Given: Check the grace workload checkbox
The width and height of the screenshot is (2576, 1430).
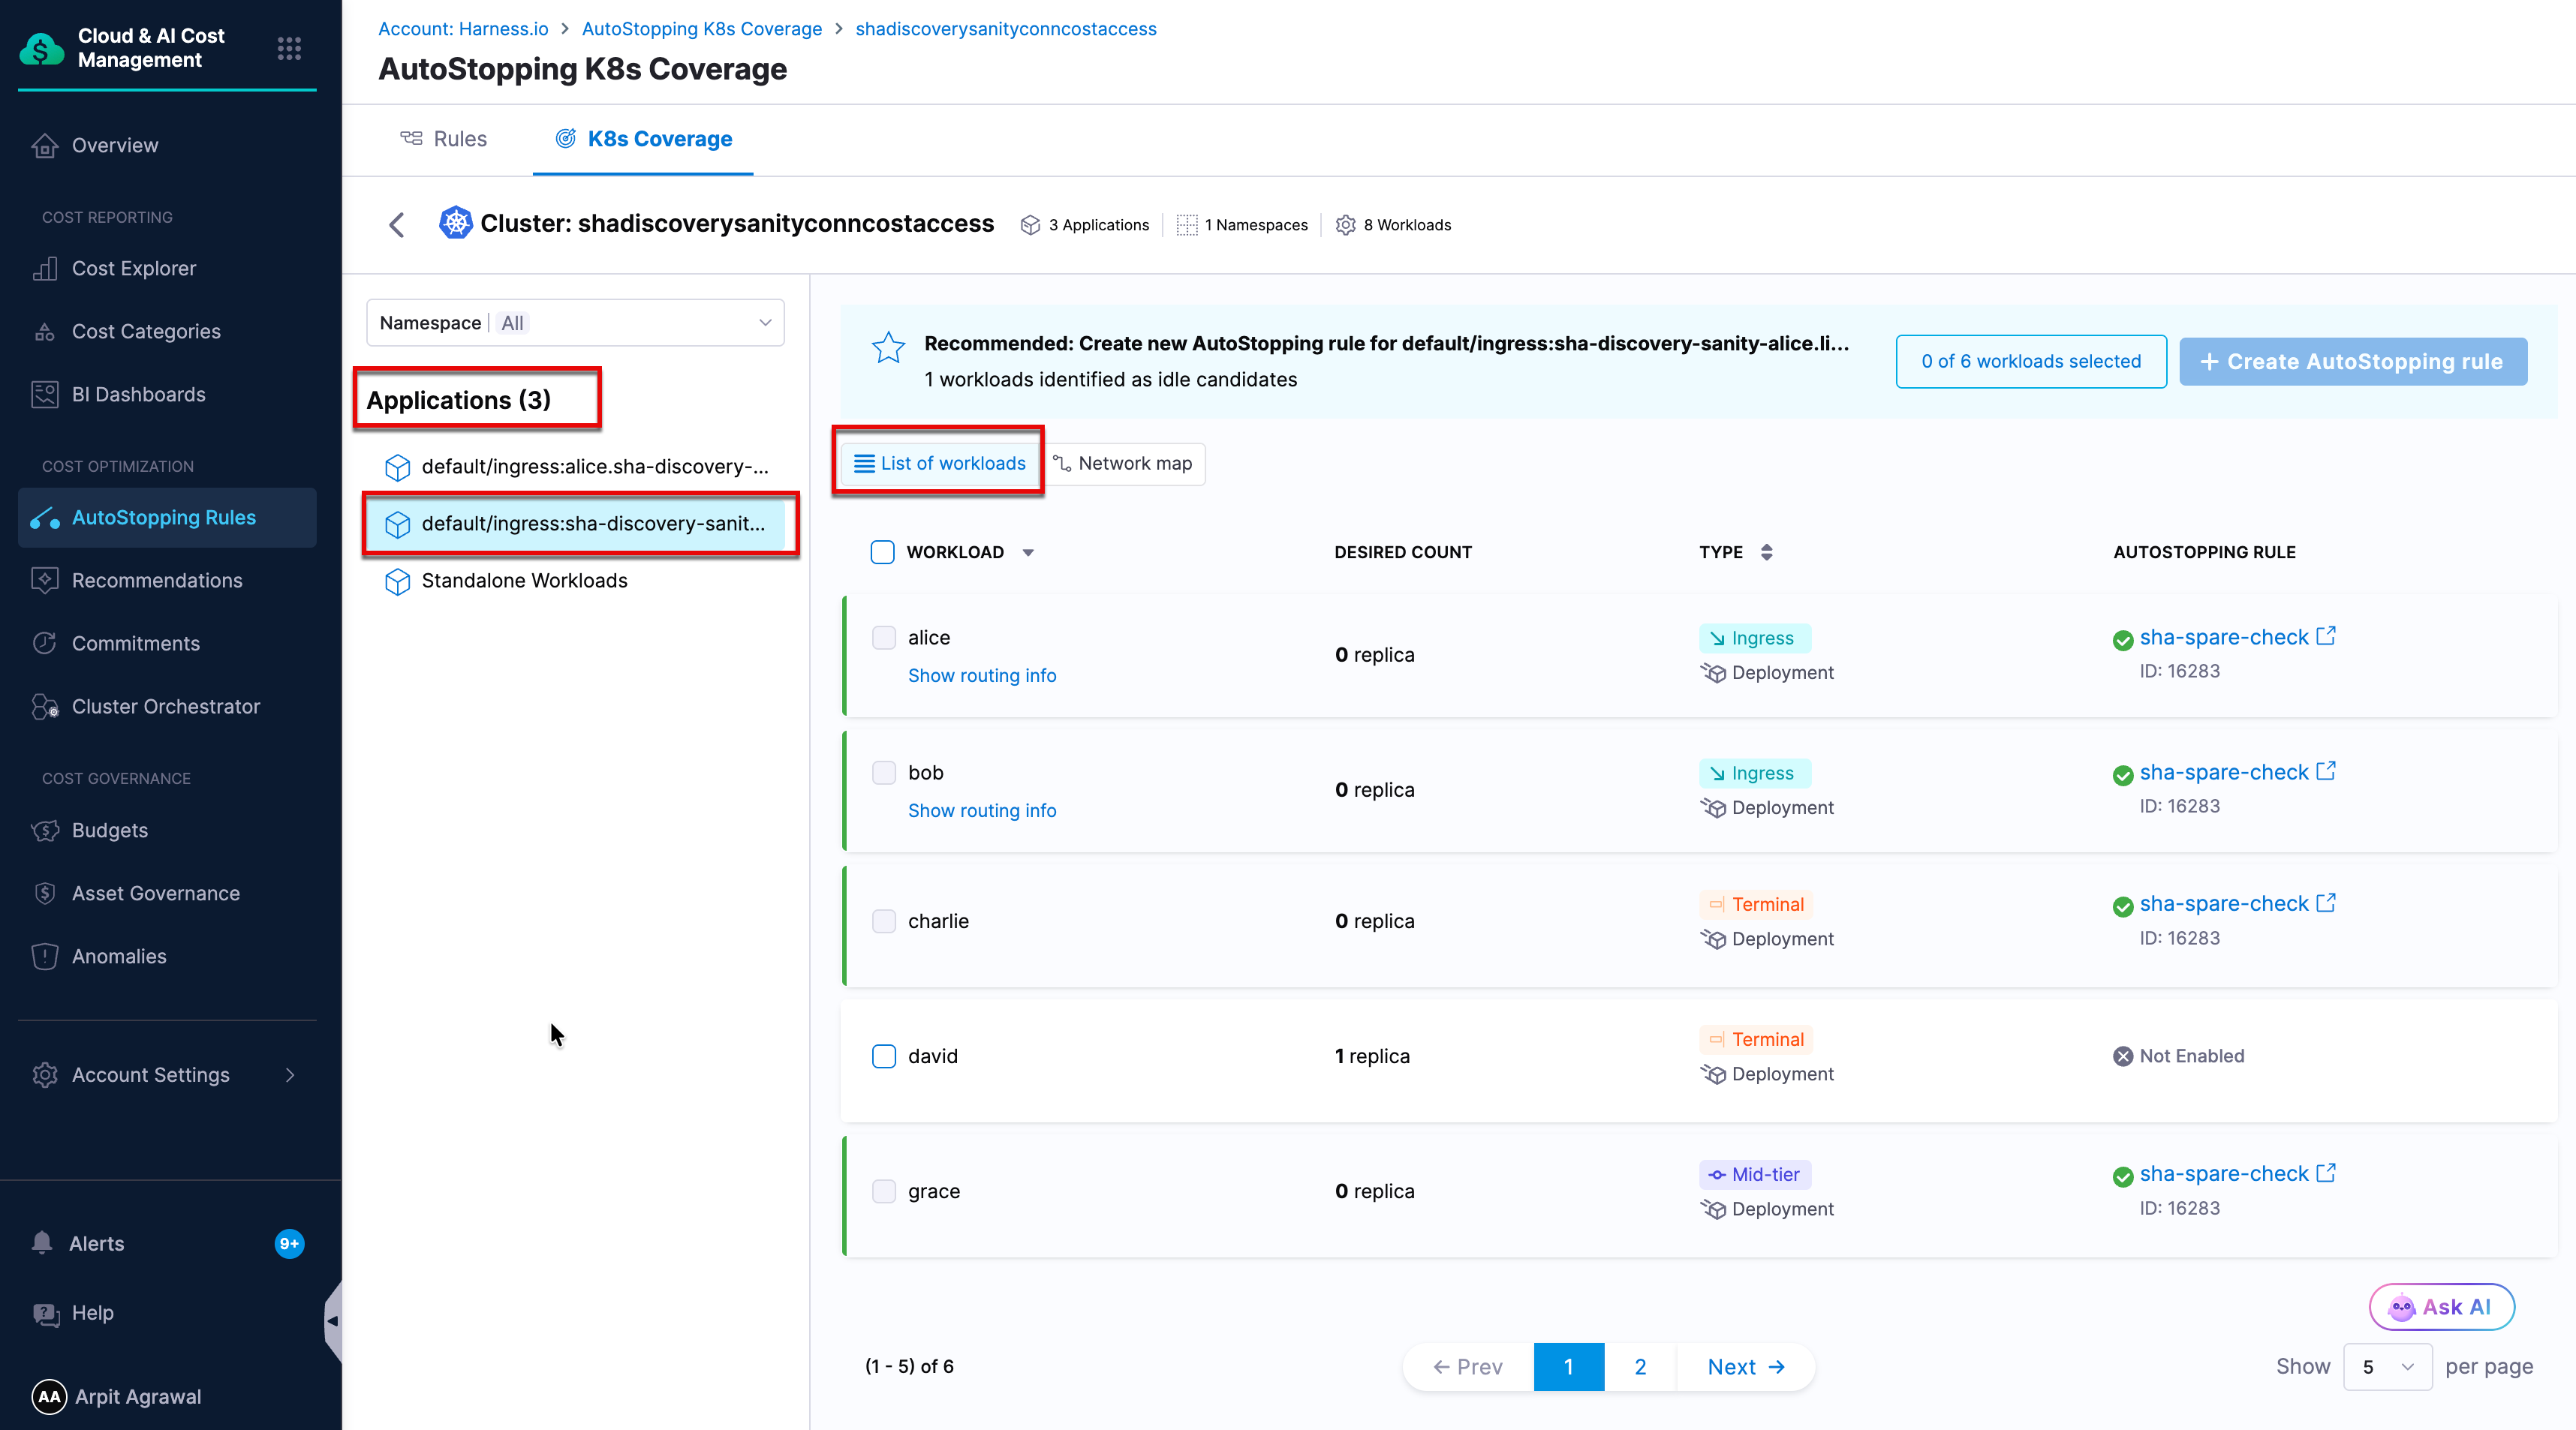Looking at the screenshot, I should [x=884, y=1191].
